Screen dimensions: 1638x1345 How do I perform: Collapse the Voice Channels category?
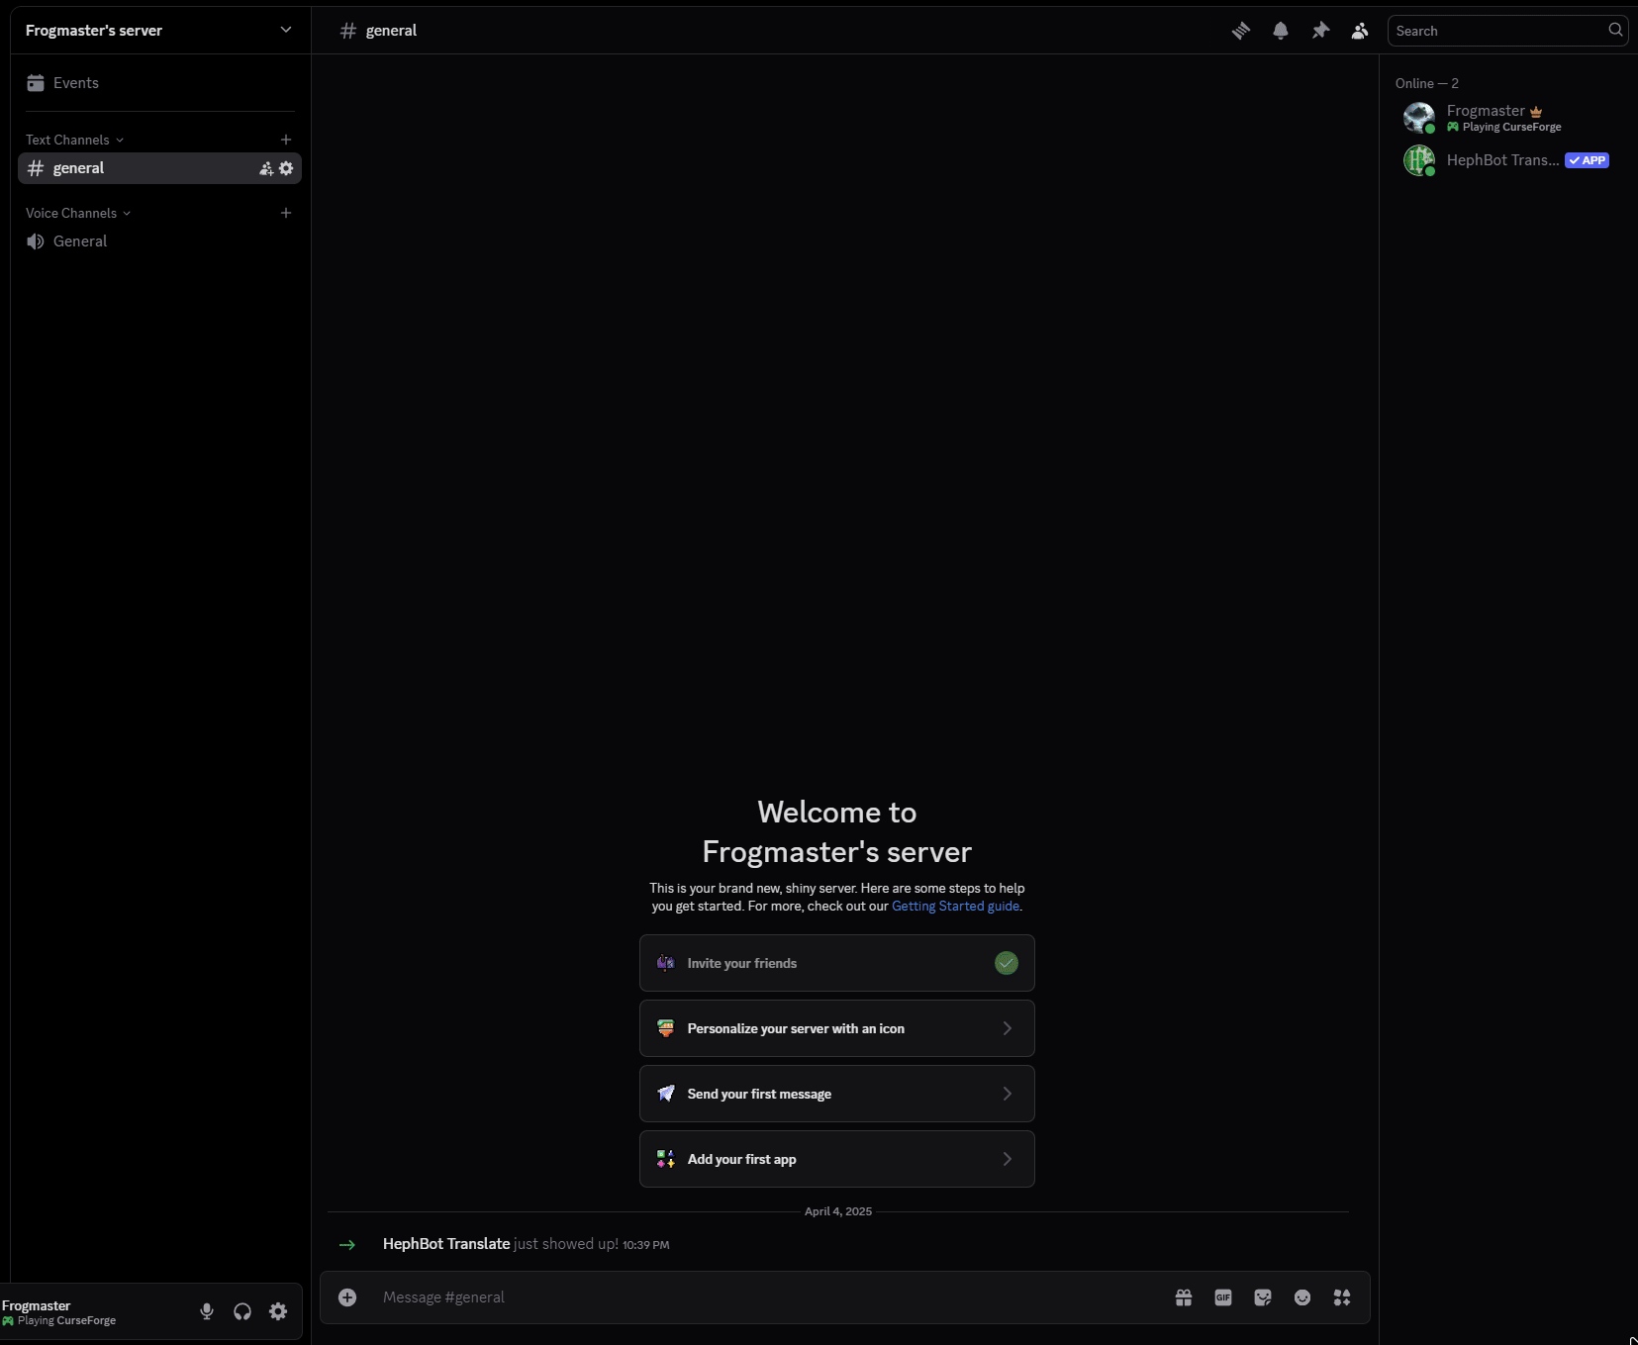(x=77, y=213)
